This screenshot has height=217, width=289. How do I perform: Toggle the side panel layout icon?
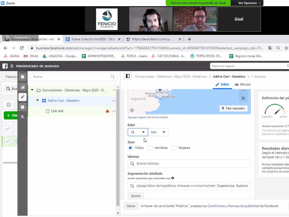click(x=128, y=76)
